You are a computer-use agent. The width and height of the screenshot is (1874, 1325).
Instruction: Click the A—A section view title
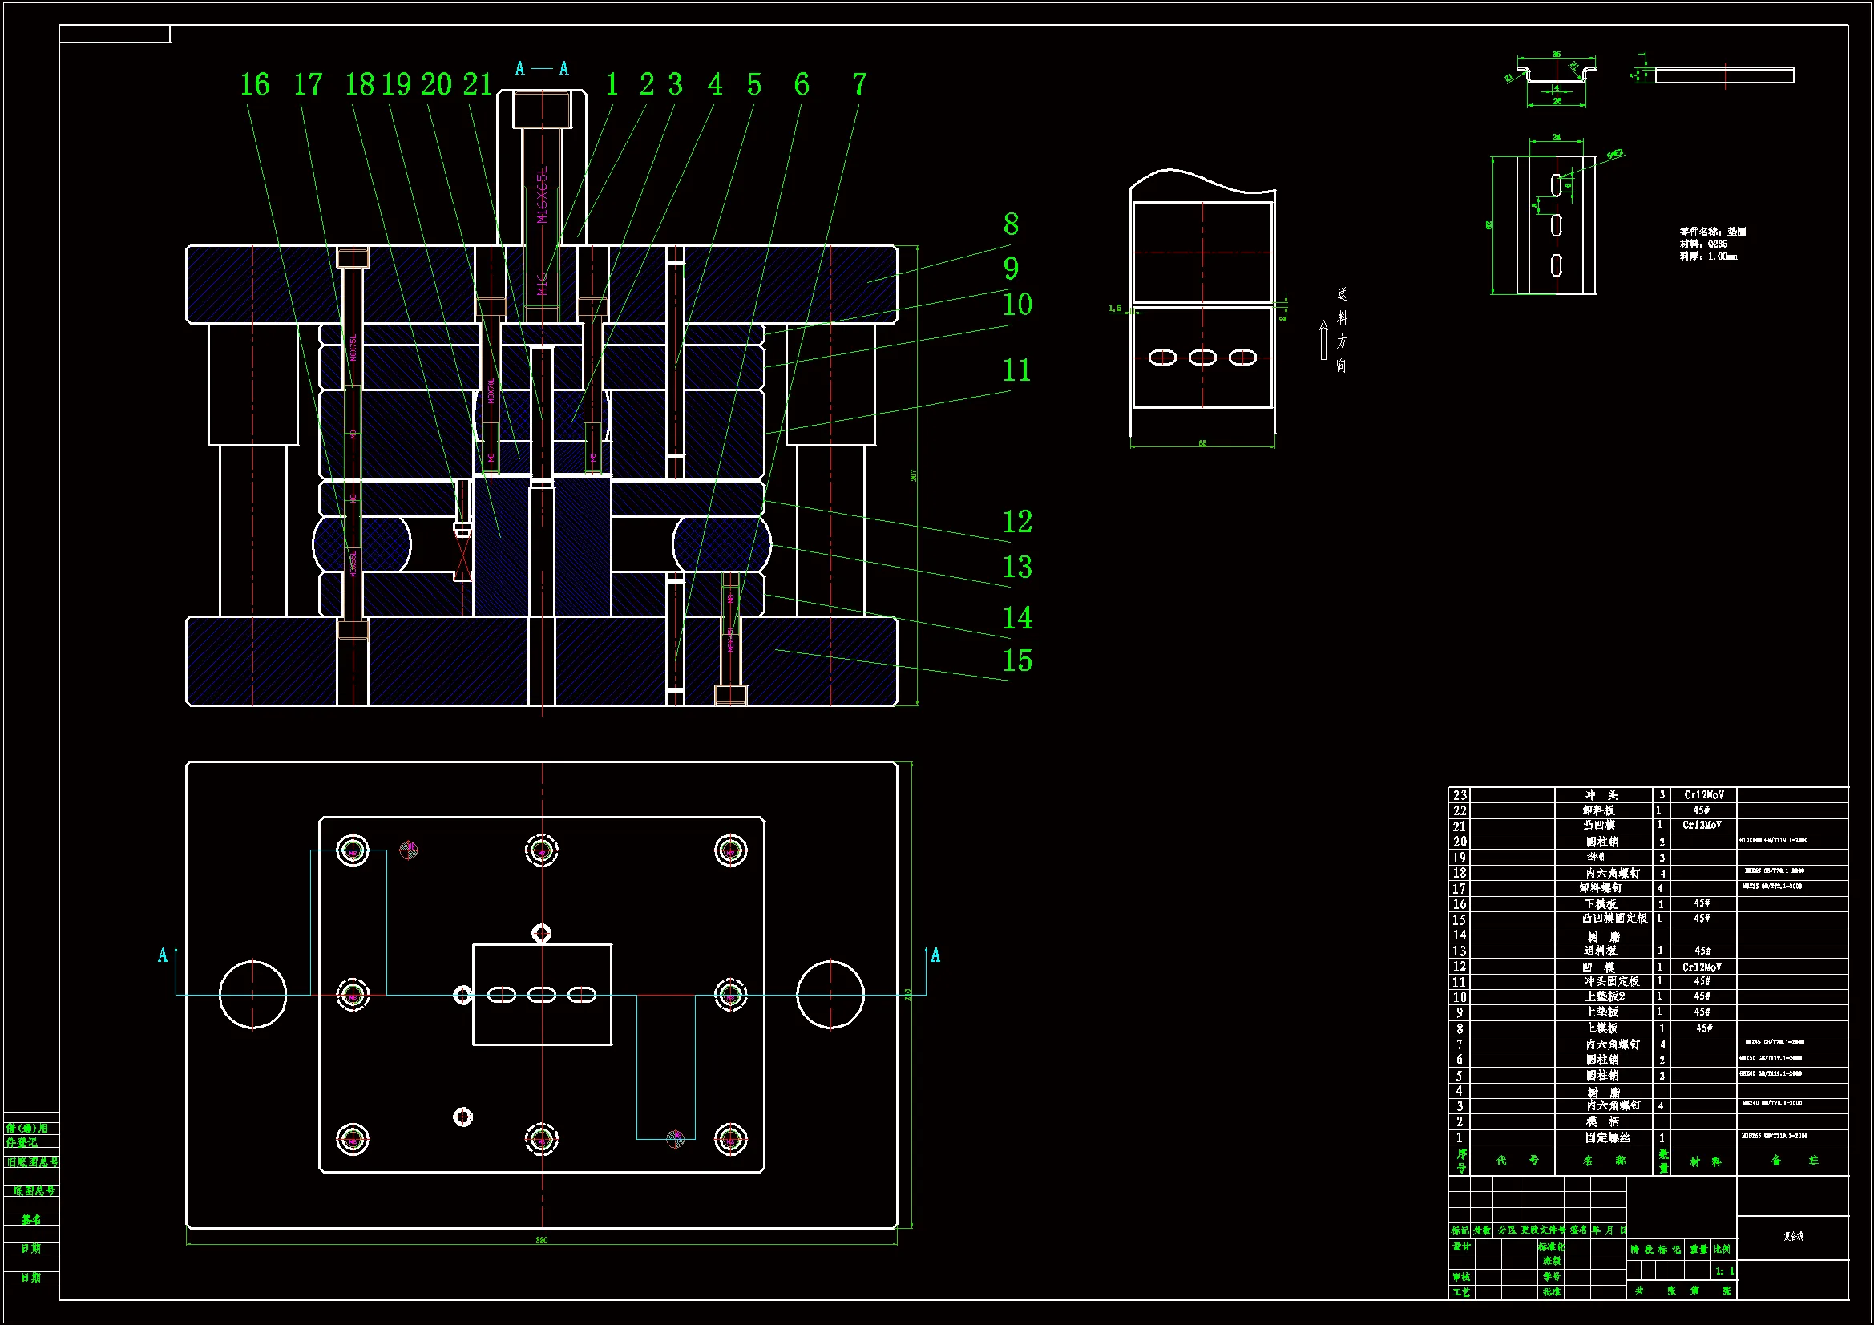coord(541,69)
